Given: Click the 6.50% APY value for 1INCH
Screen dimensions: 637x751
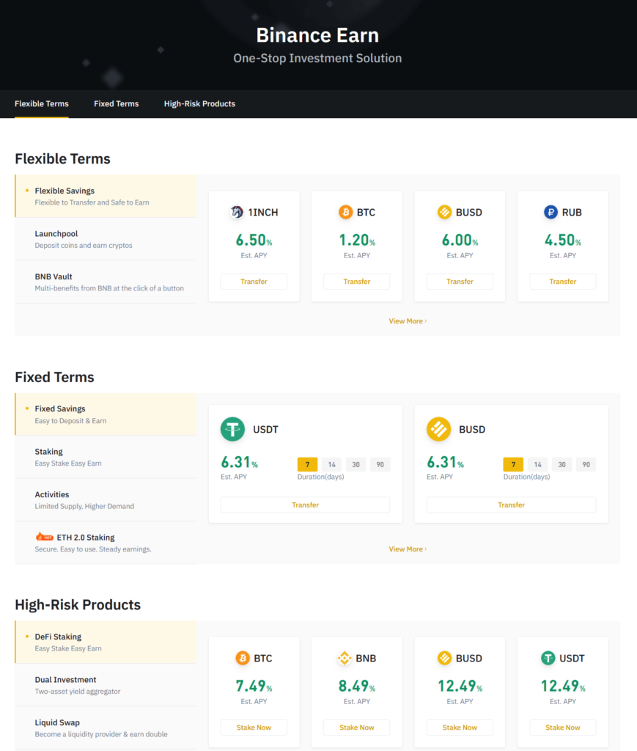Looking at the screenshot, I should click(254, 240).
